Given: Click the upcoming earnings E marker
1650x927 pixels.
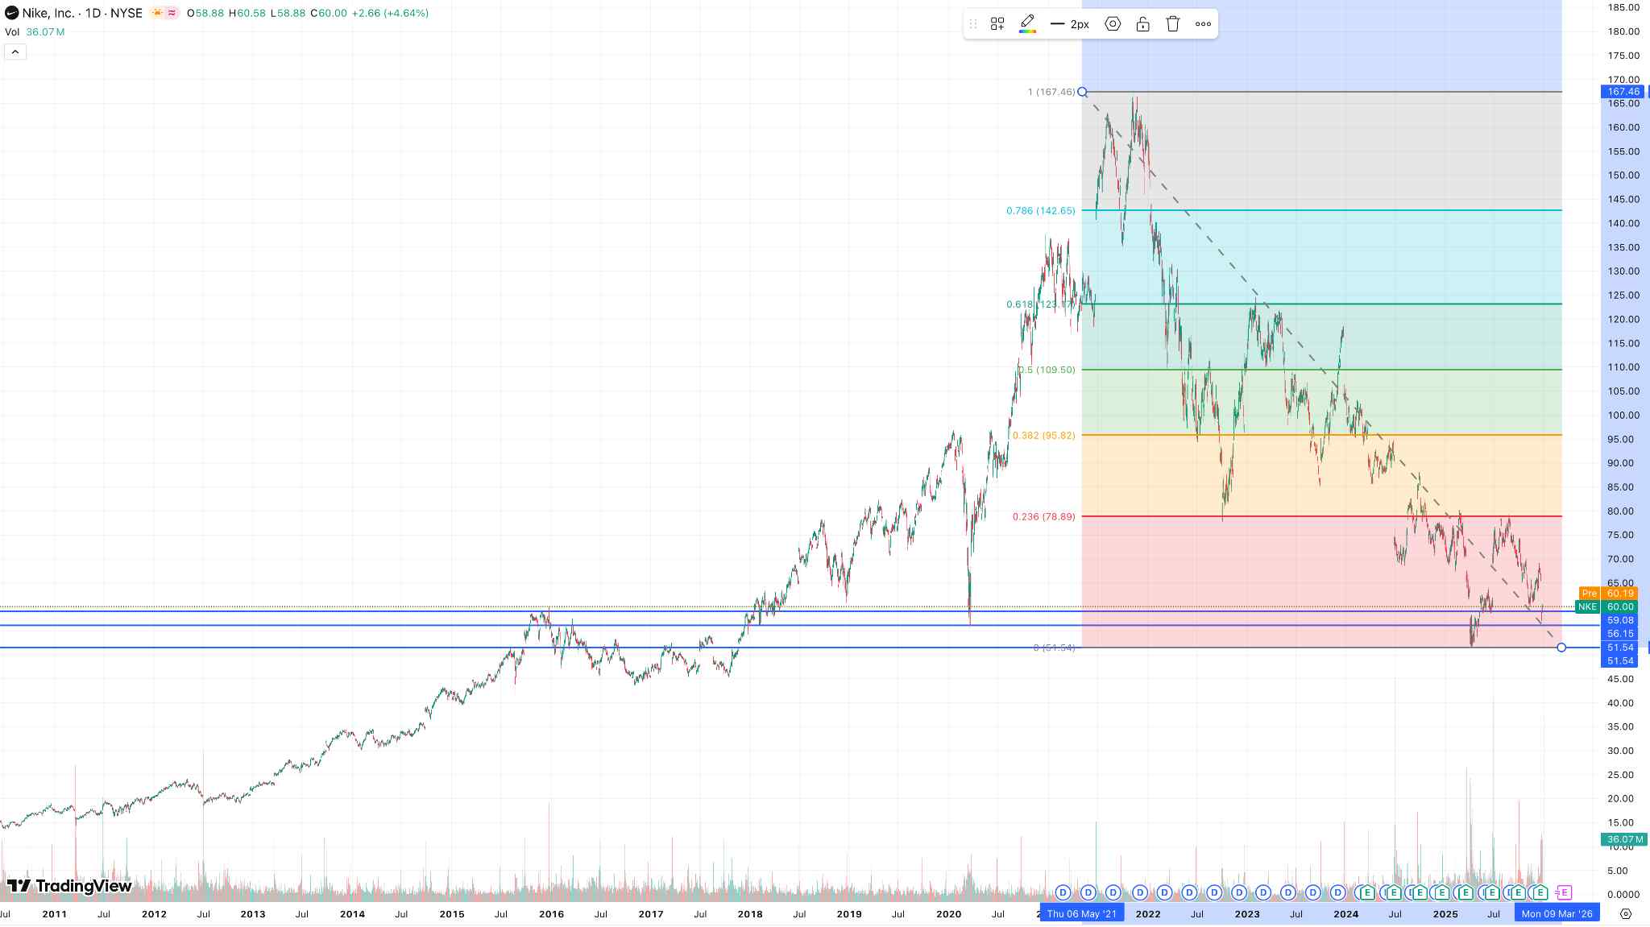Looking at the screenshot, I should (1564, 892).
